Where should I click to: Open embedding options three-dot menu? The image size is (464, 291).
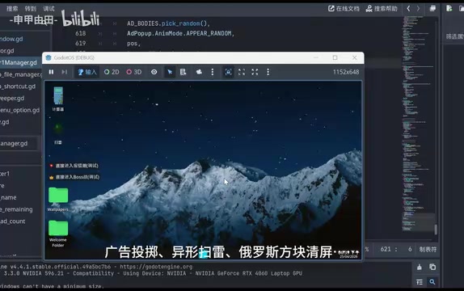tap(268, 72)
